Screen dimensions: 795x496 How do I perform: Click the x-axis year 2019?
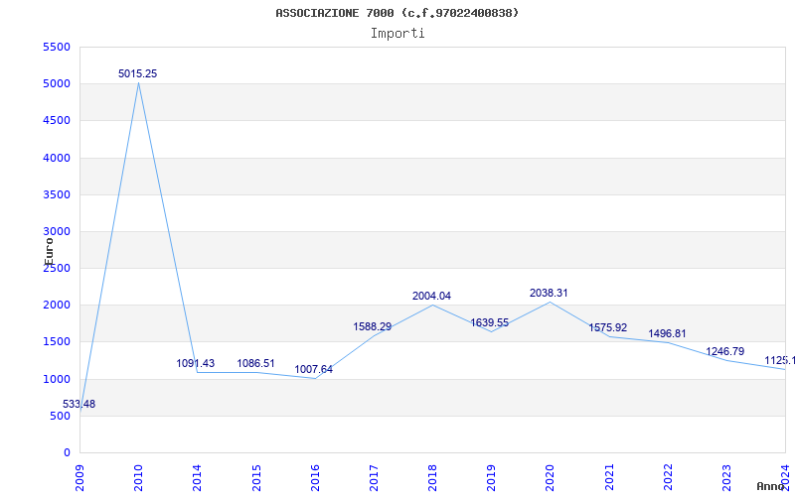(x=491, y=477)
